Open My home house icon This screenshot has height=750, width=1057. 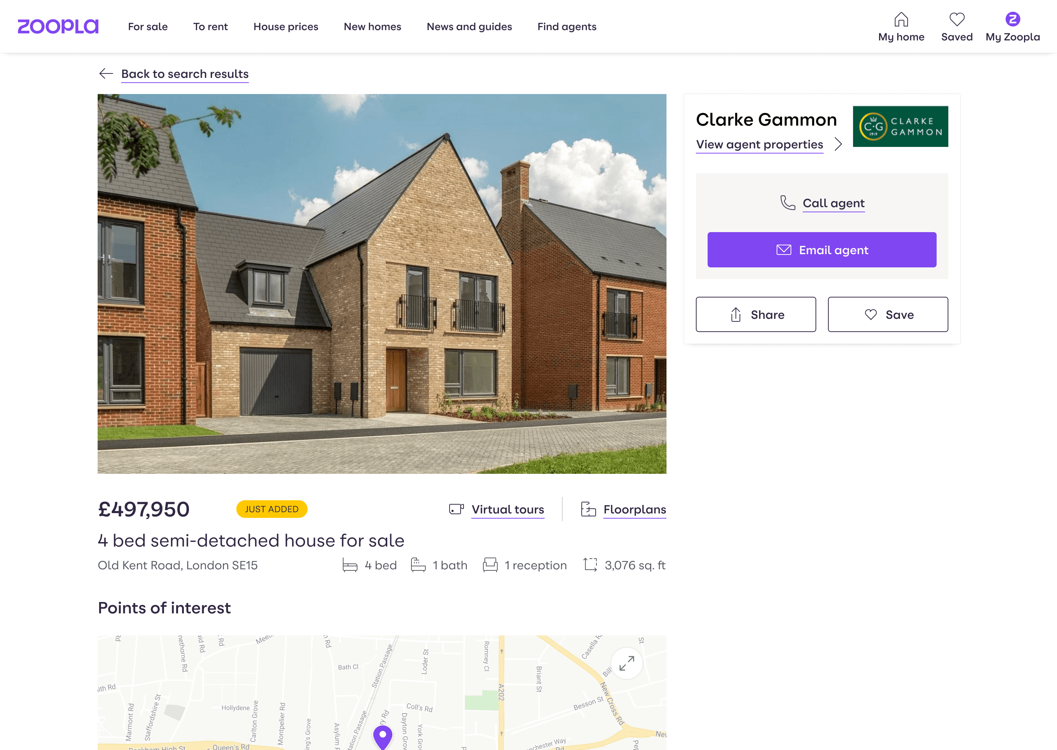pos(901,19)
